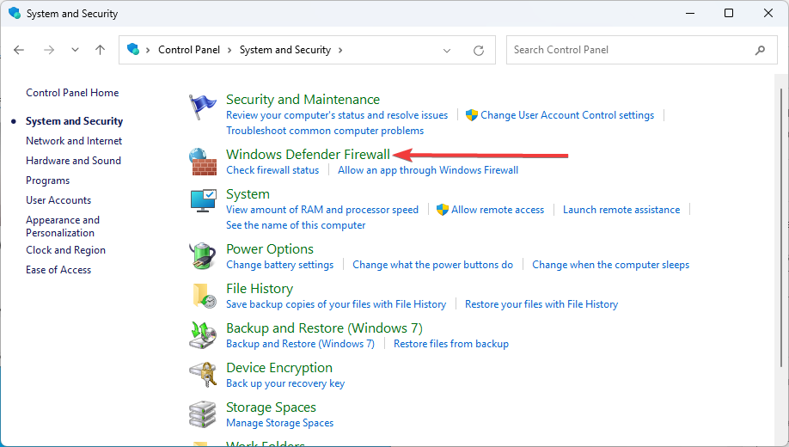Image resolution: width=789 pixels, height=447 pixels.
Task: Change when the computer sleeps
Action: [611, 265]
